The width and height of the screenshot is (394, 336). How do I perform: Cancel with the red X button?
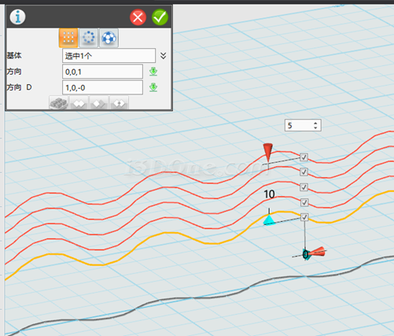138,17
